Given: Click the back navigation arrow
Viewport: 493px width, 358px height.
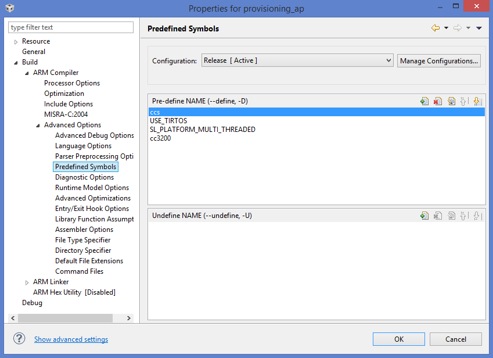Looking at the screenshot, I should [x=436, y=28].
